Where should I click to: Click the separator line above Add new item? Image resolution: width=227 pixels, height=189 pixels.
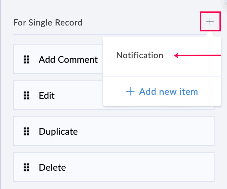(162, 77)
